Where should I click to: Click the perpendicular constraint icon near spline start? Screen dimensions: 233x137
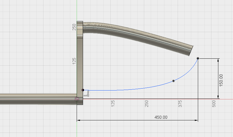point(87,94)
